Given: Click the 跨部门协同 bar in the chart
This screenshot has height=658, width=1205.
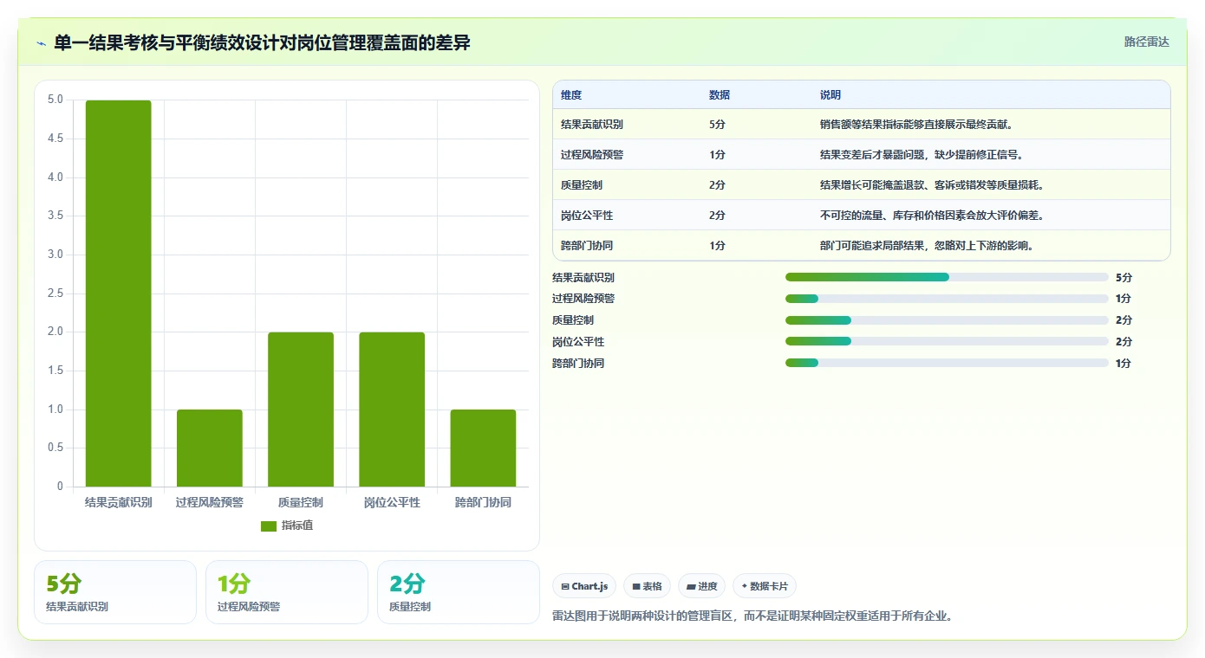Looking at the screenshot, I should point(483,448).
